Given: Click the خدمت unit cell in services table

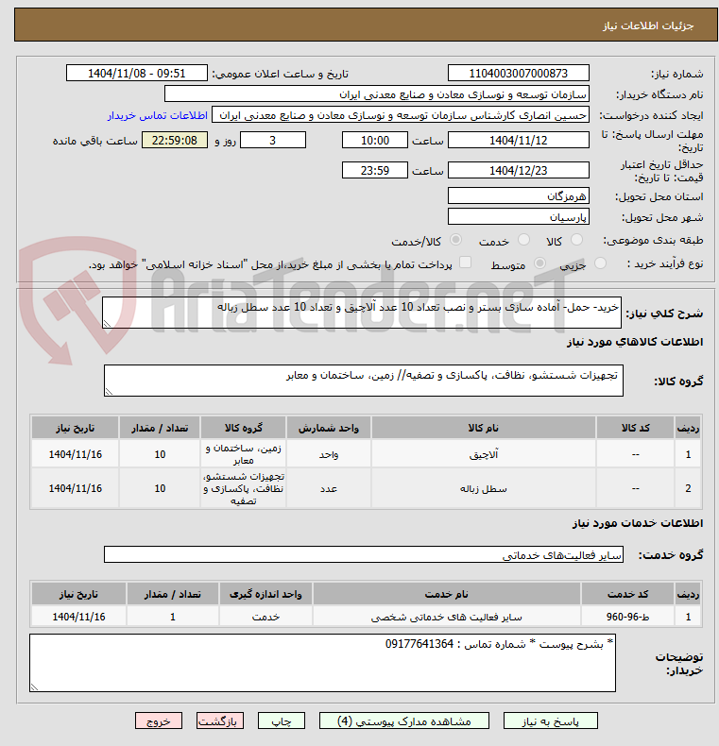Looking at the screenshot, I should 265,617.
